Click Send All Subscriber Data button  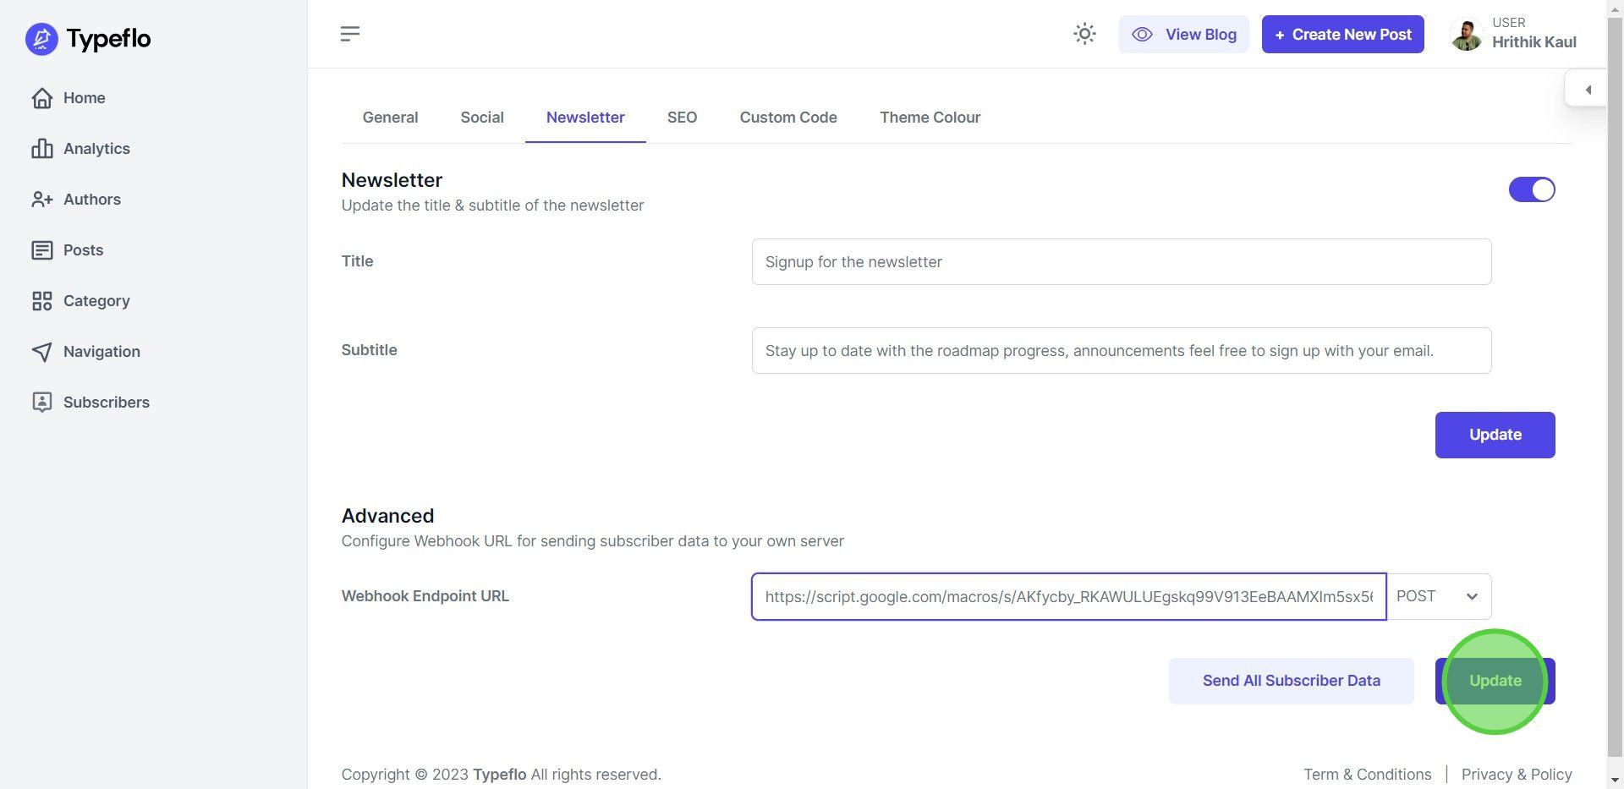pyautogui.click(x=1291, y=682)
